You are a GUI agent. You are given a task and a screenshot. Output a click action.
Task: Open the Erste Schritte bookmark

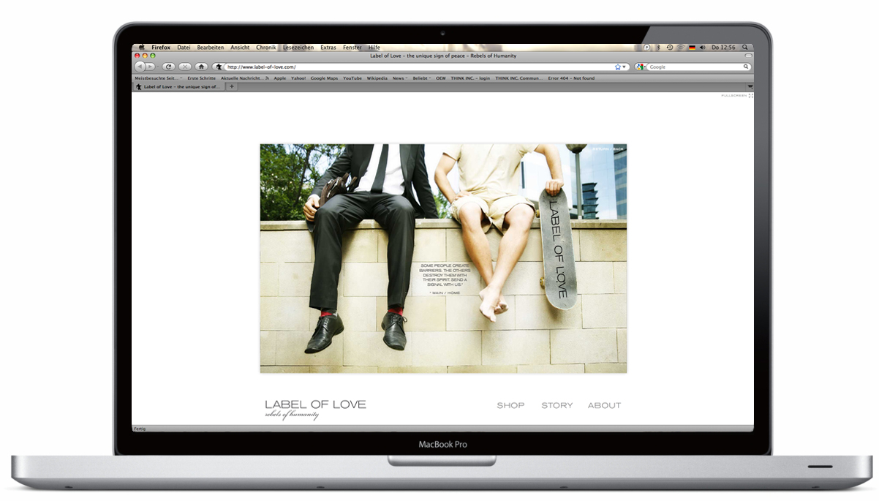[202, 78]
